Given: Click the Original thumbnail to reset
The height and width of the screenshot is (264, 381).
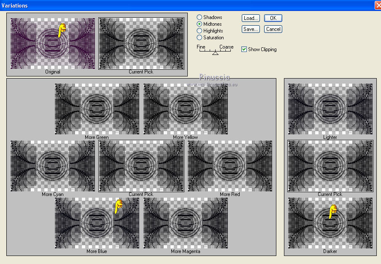Looking at the screenshot, I should click(x=53, y=44).
